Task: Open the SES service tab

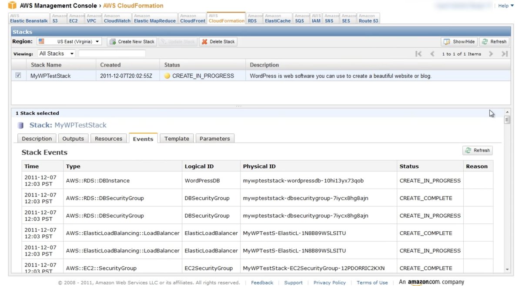Action: coord(348,19)
